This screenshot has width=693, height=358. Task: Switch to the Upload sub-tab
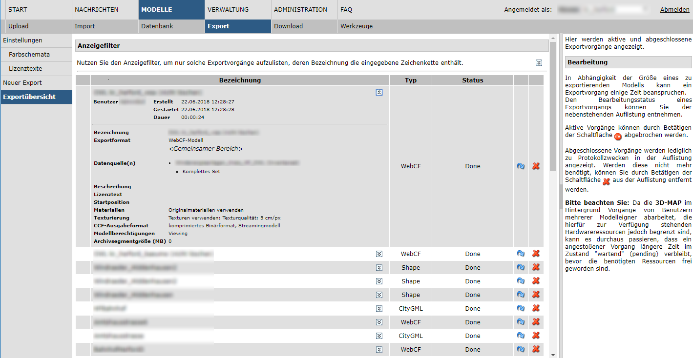pyautogui.click(x=39, y=26)
